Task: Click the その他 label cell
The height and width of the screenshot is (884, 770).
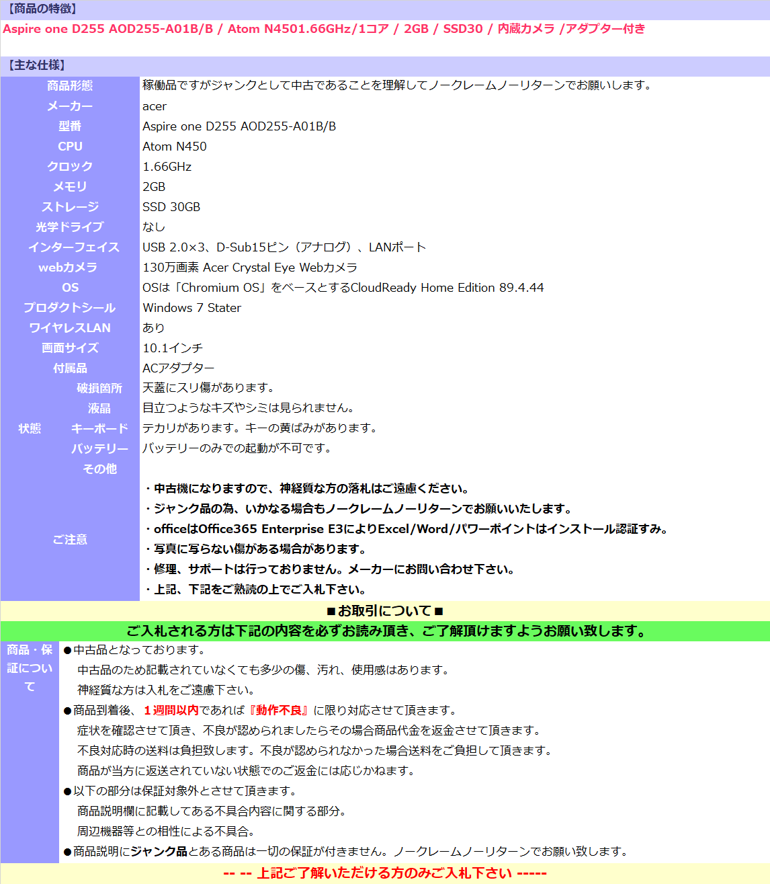Action: tap(99, 469)
